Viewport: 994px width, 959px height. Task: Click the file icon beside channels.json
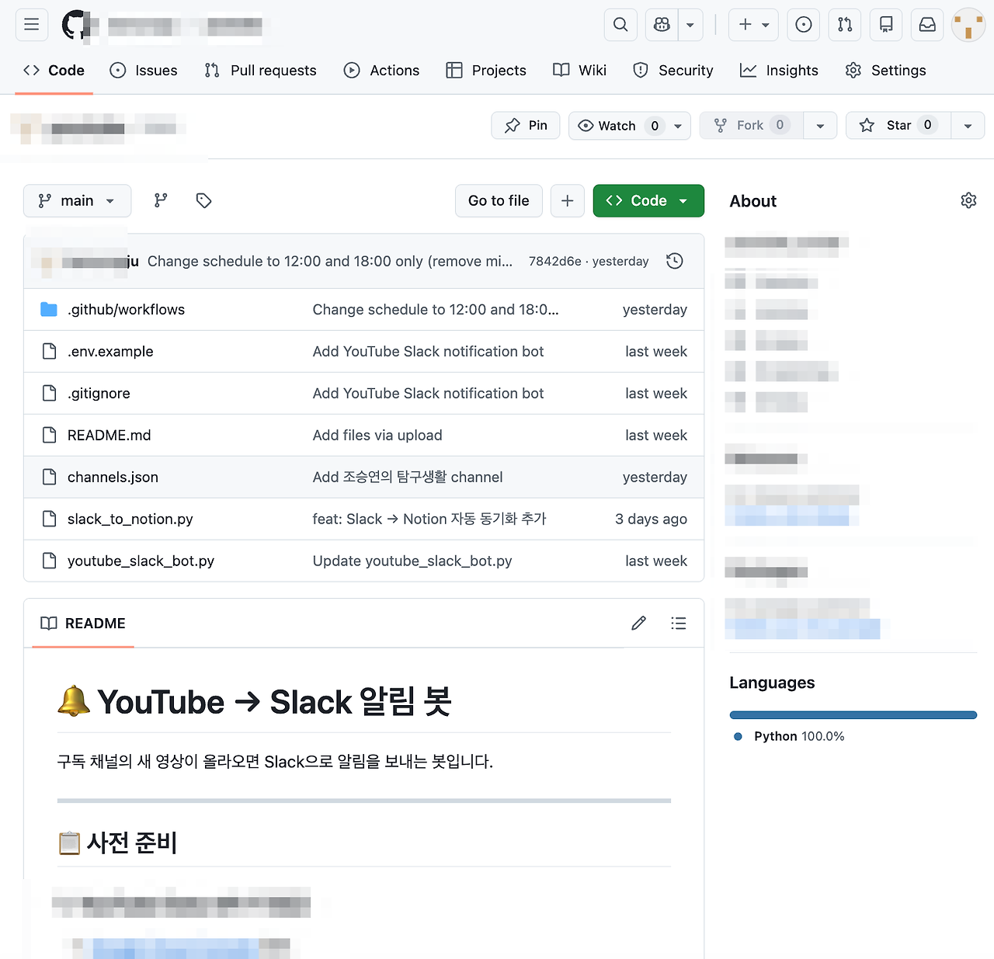[49, 478]
